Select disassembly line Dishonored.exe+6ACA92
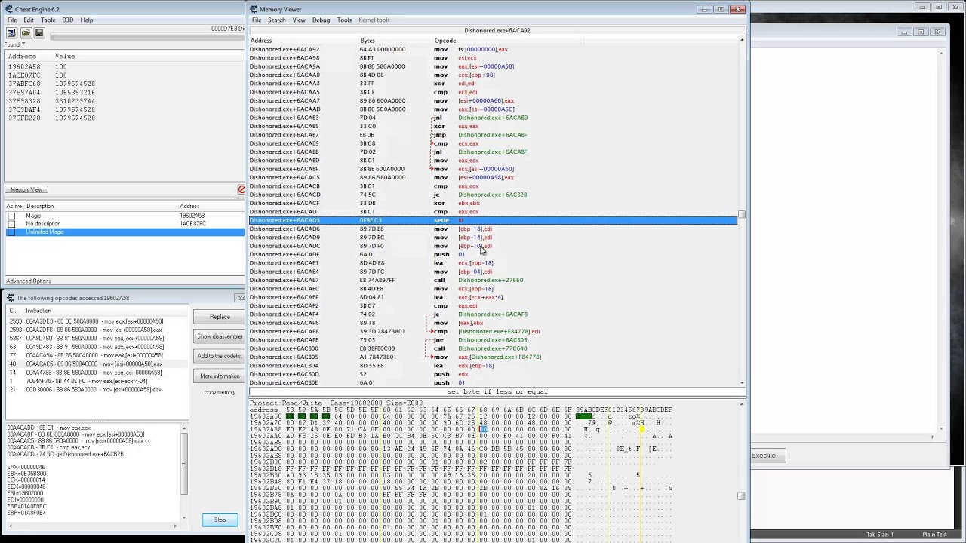 (493, 49)
